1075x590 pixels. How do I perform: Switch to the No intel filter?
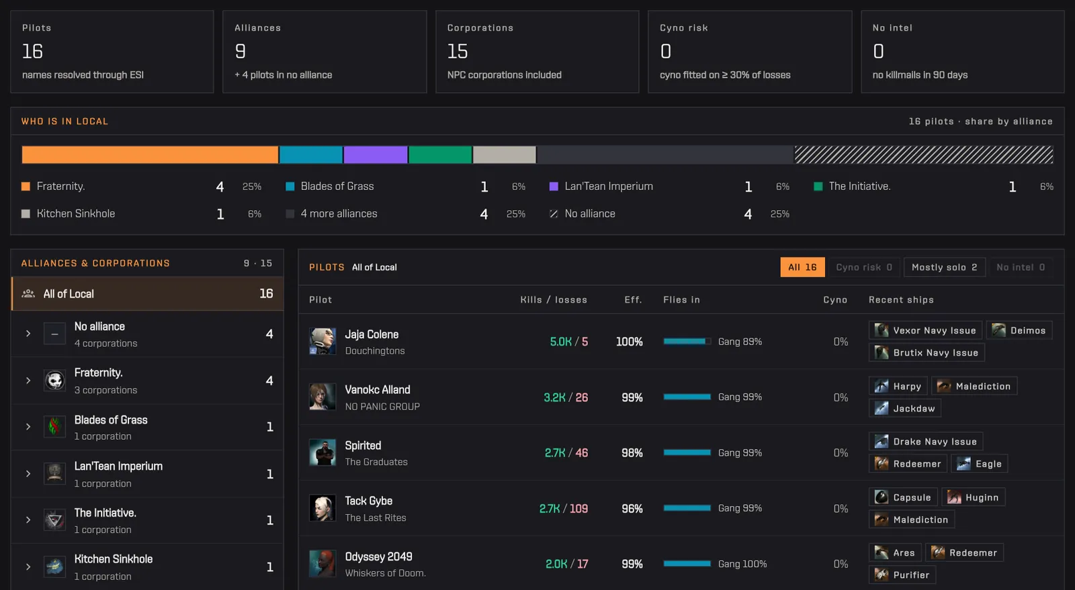click(1021, 267)
